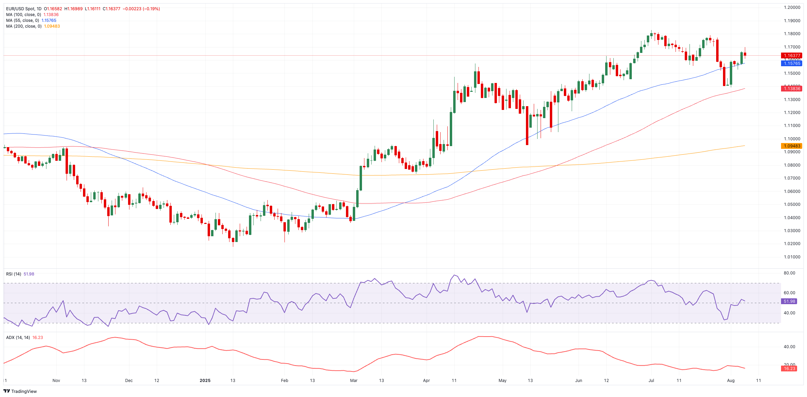The height and width of the screenshot is (397, 807).
Task: Click the 80.00 level on the RSI scale
Action: 789,273
